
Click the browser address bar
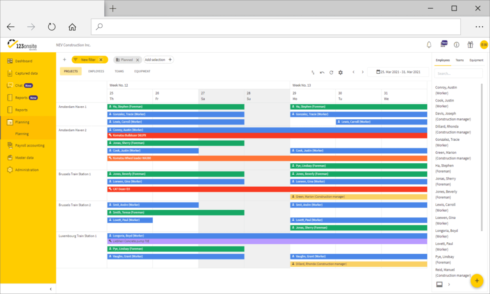tap(276, 27)
